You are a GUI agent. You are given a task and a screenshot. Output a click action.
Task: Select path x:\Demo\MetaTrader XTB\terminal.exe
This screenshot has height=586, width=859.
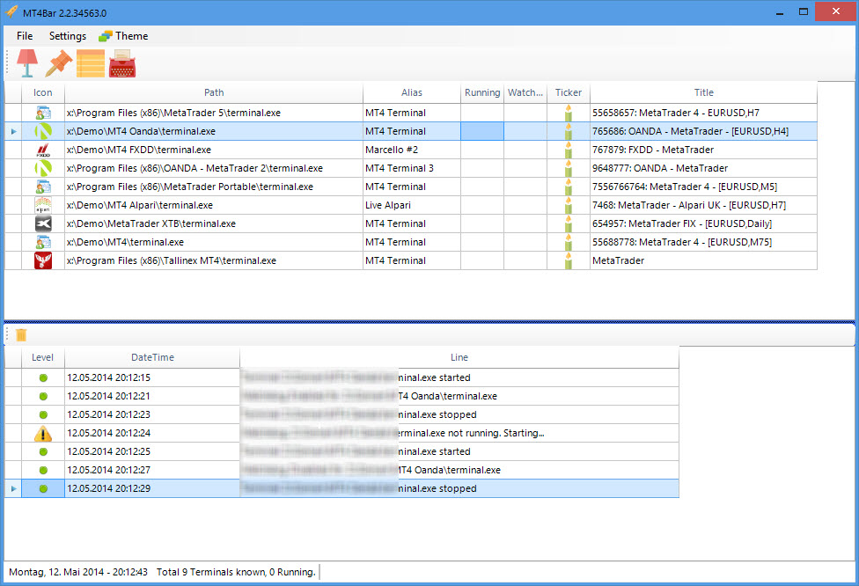click(214, 223)
